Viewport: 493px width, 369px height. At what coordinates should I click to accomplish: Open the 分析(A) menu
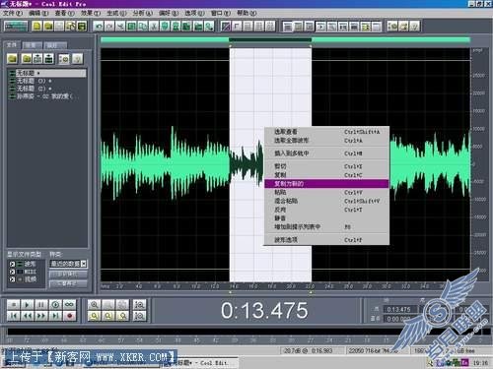pyautogui.click(x=143, y=13)
